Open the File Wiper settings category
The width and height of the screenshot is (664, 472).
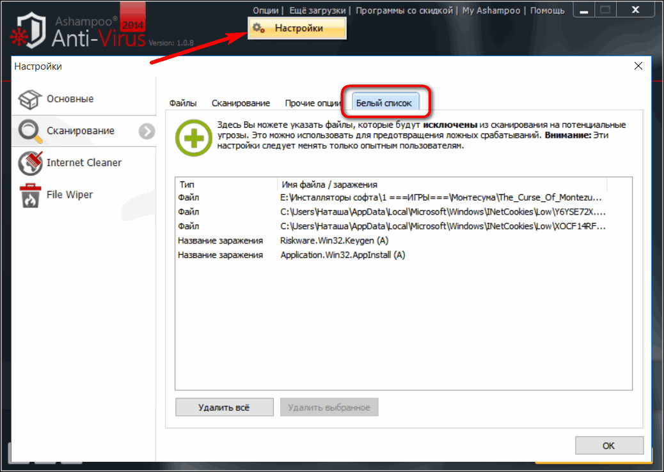pos(84,195)
